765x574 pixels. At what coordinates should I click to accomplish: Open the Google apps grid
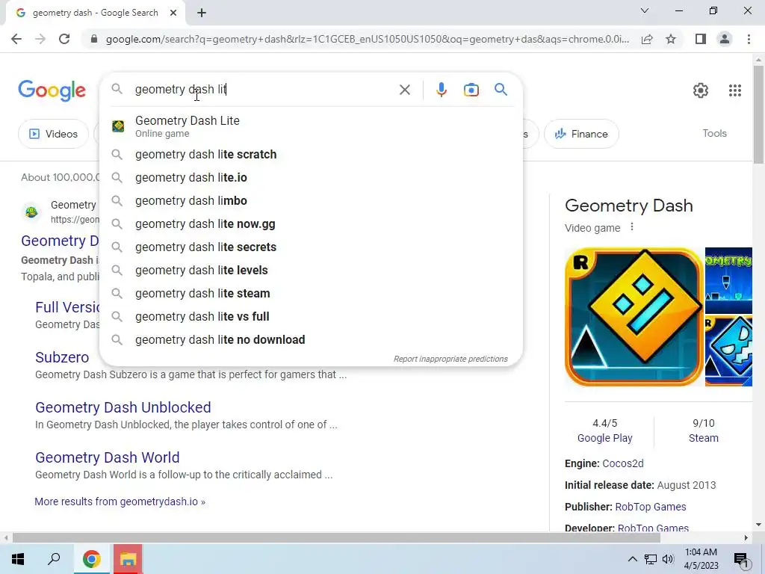click(735, 90)
